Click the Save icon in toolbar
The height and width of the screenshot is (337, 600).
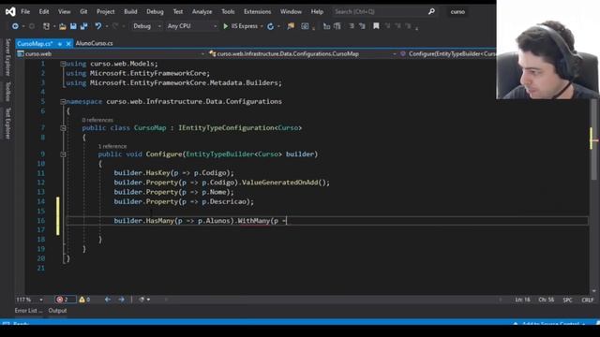pyautogui.click(x=73, y=26)
